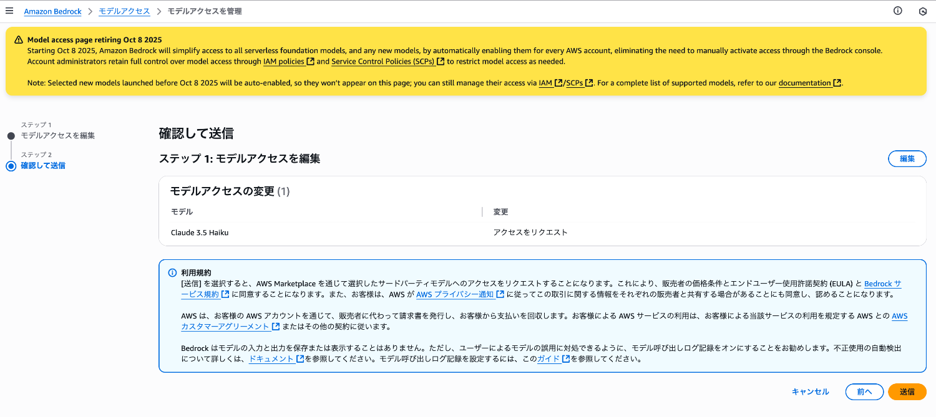Click the 送信 button

click(907, 391)
